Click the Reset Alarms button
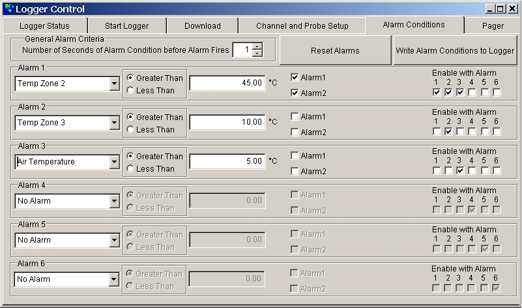The height and width of the screenshot is (308, 522). coord(335,50)
